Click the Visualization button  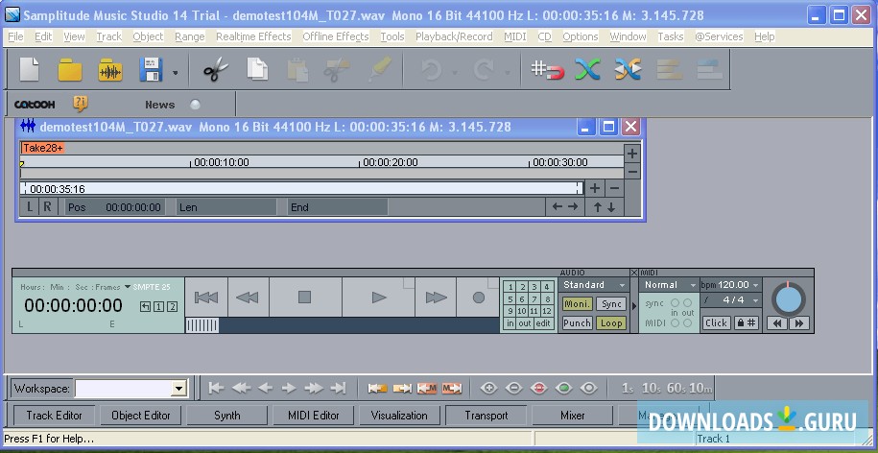click(399, 416)
